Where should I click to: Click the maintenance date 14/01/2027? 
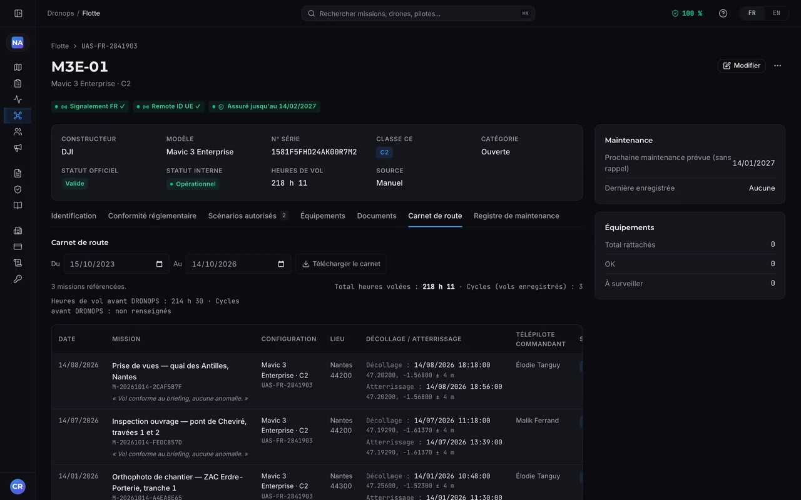[x=753, y=163]
